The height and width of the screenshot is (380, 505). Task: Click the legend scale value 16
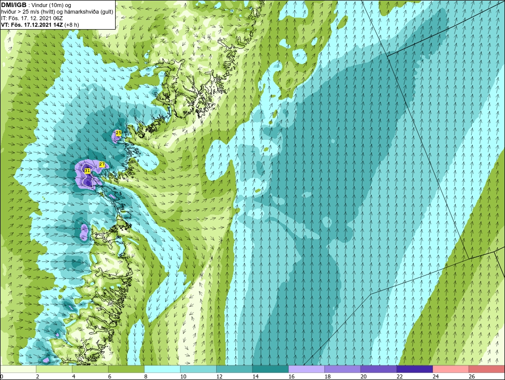291,376
